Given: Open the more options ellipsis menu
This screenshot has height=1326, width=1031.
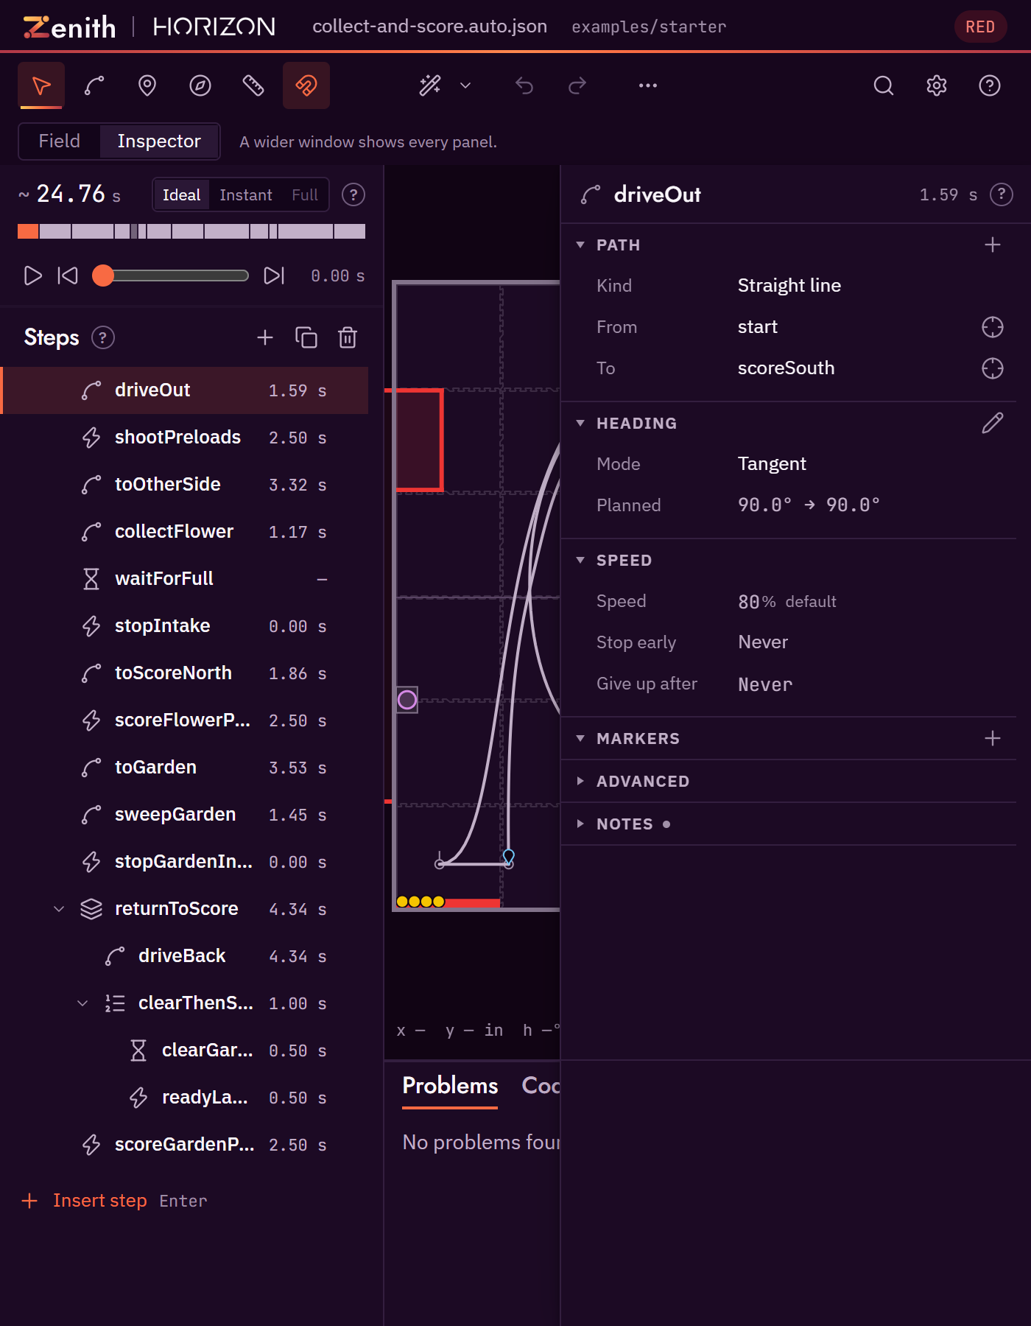Looking at the screenshot, I should 648,85.
